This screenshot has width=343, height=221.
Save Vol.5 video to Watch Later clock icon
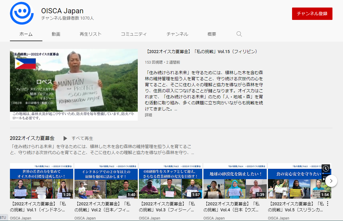tap(326, 169)
